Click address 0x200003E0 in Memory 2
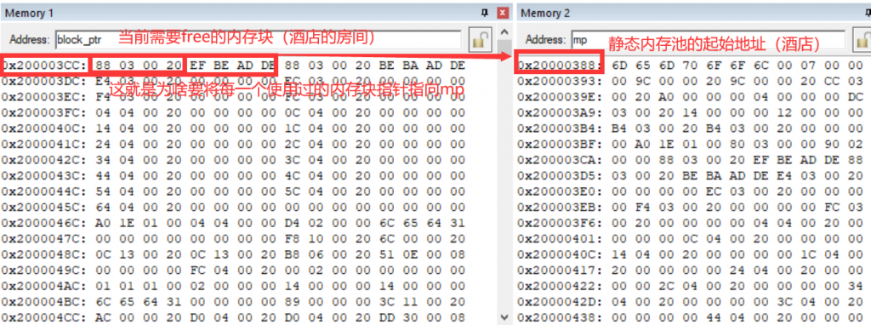Image resolution: width=871 pixels, height=325 pixels. (560, 191)
